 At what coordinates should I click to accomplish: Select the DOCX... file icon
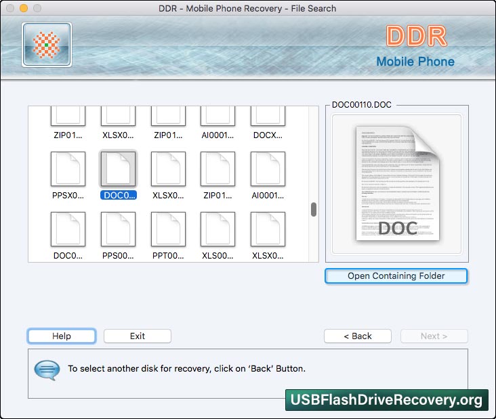(x=268, y=116)
